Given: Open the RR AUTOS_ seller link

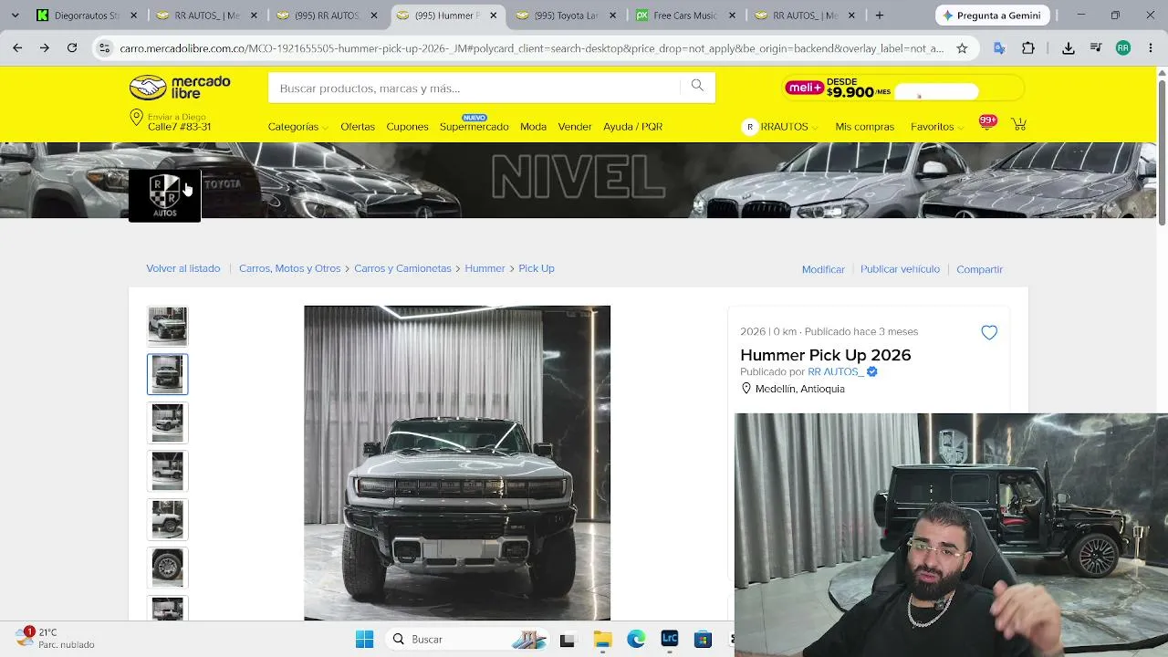Looking at the screenshot, I should point(836,371).
